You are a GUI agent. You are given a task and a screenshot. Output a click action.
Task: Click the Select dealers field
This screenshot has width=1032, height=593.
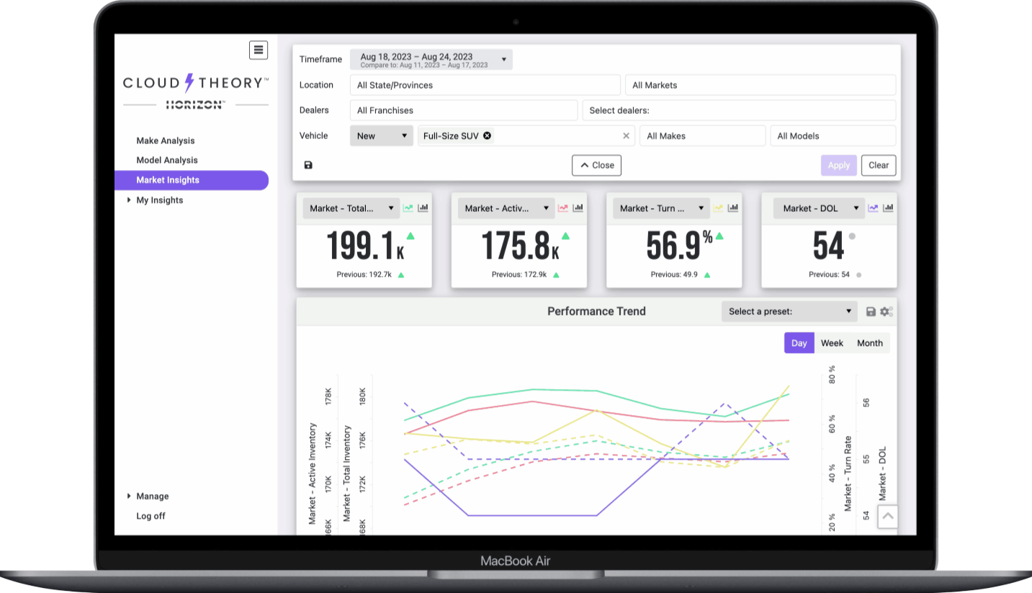coord(740,110)
